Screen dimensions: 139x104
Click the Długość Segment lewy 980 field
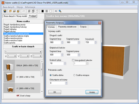[55, 42]
